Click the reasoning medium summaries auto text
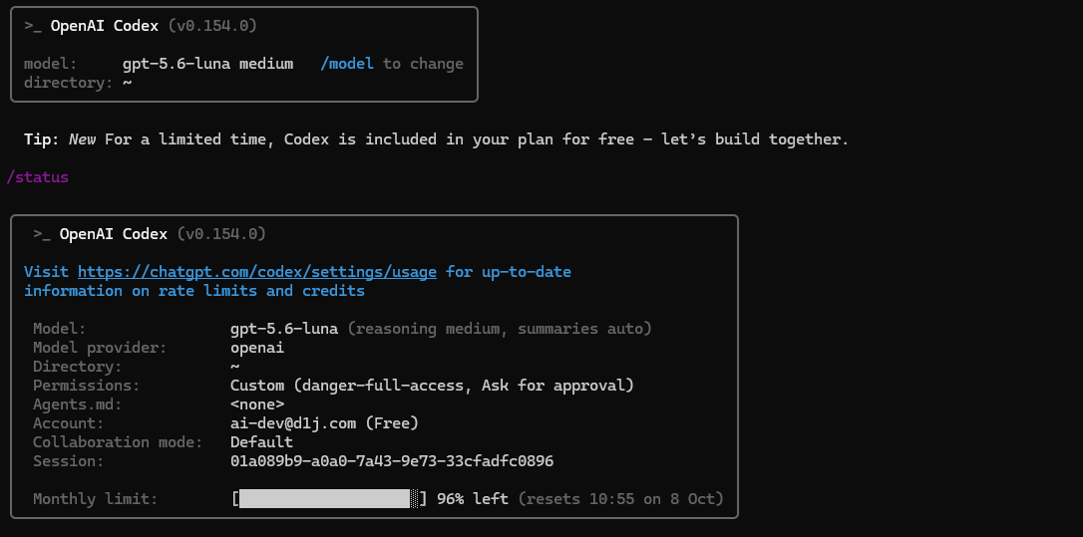 pos(500,329)
